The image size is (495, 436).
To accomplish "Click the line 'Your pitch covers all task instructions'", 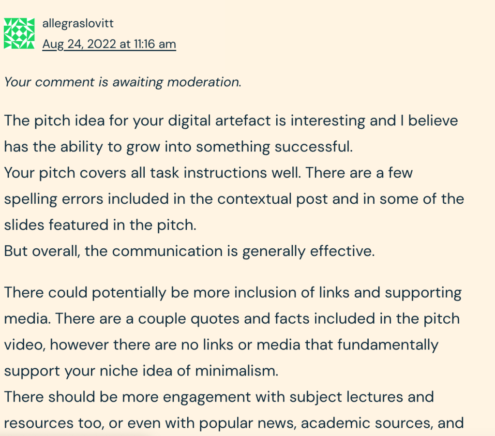I will point(208,172).
